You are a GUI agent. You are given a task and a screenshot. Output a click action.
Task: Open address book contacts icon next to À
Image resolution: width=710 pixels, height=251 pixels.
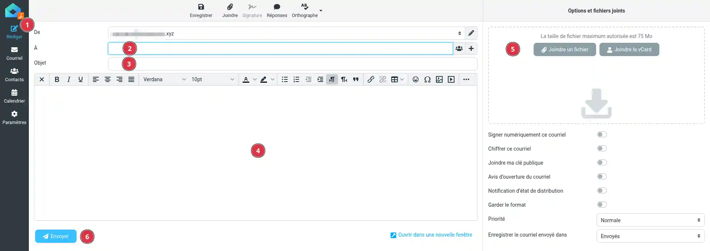459,48
